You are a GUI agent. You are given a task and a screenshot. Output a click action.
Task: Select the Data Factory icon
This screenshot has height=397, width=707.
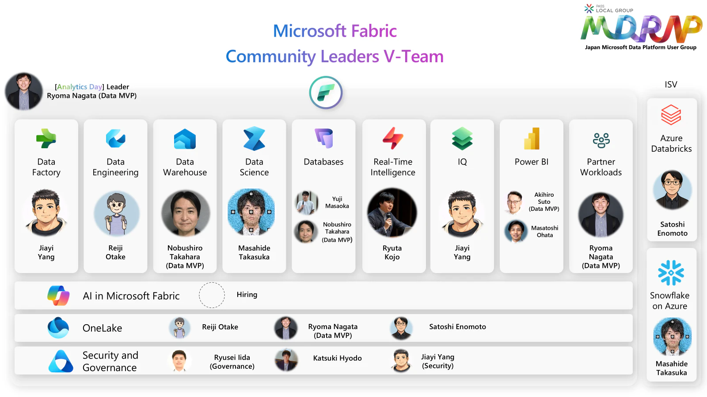point(46,138)
